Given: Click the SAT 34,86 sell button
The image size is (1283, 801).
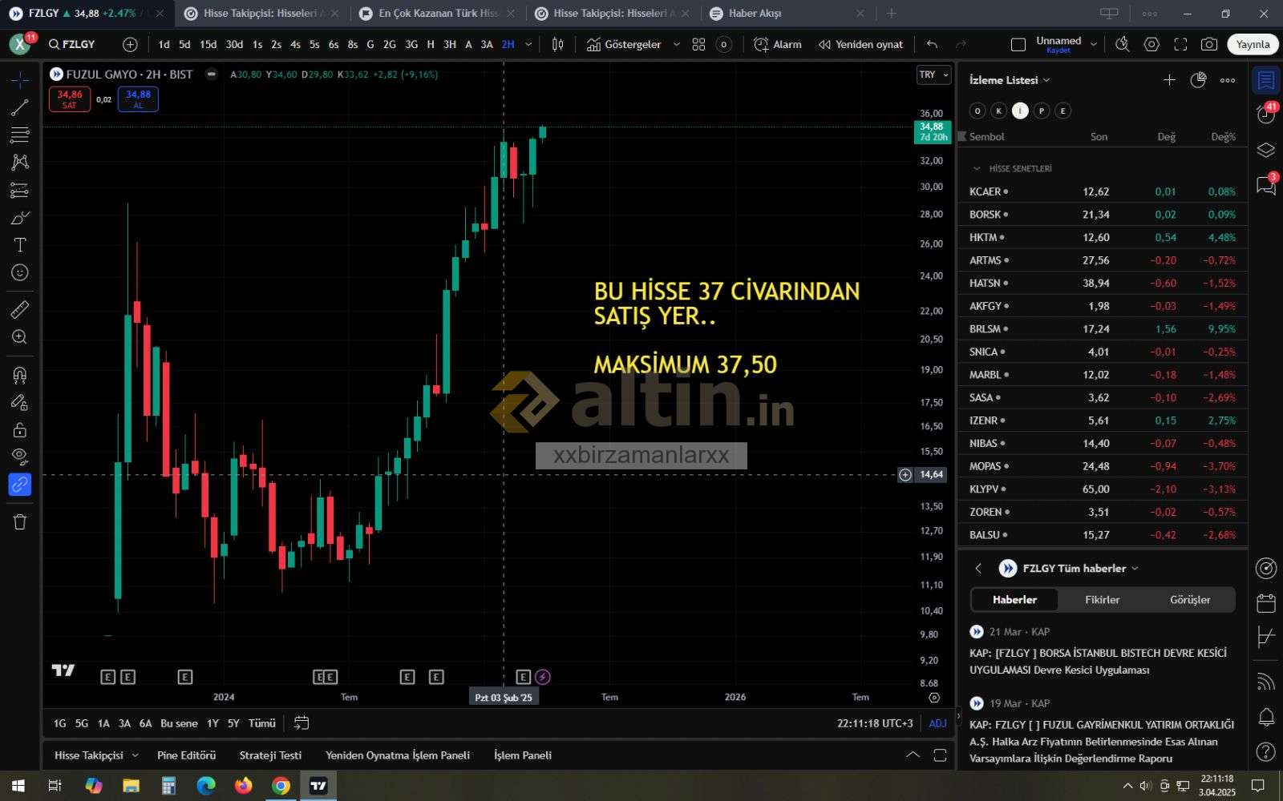Looking at the screenshot, I should pos(70,99).
